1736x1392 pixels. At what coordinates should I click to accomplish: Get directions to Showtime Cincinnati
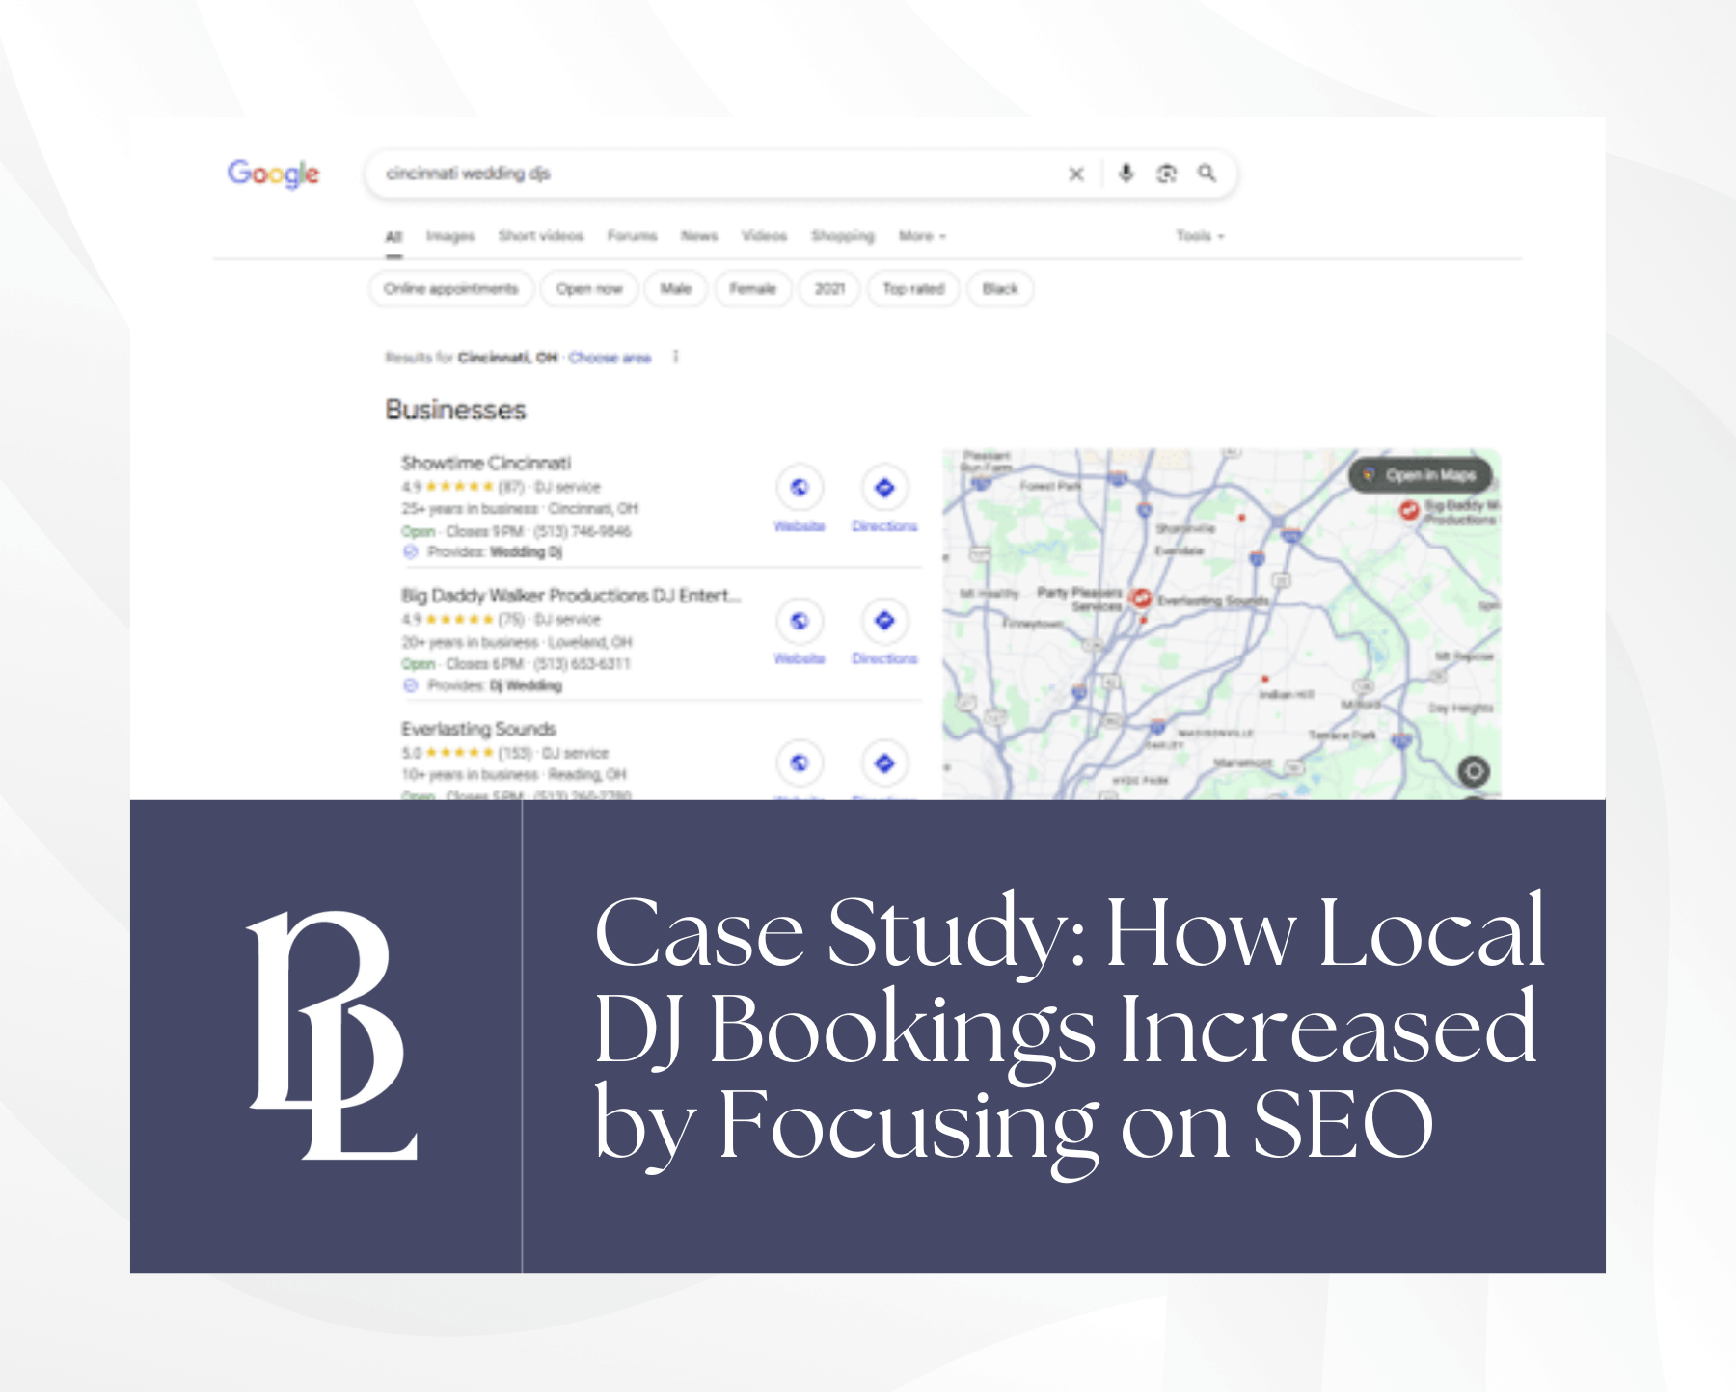884,489
